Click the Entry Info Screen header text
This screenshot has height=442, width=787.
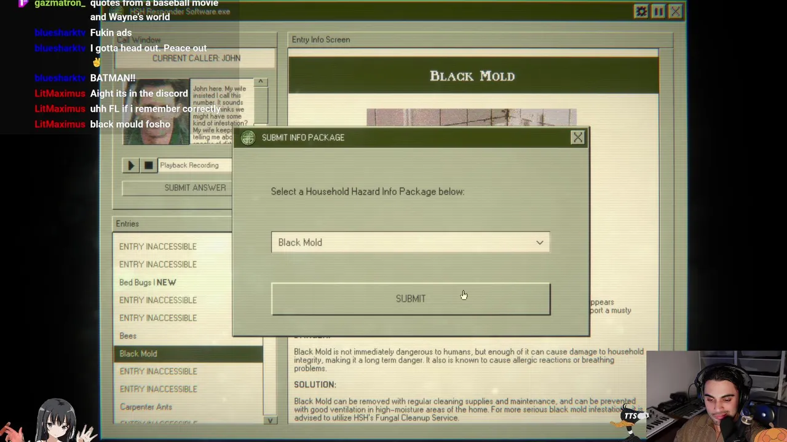point(321,40)
